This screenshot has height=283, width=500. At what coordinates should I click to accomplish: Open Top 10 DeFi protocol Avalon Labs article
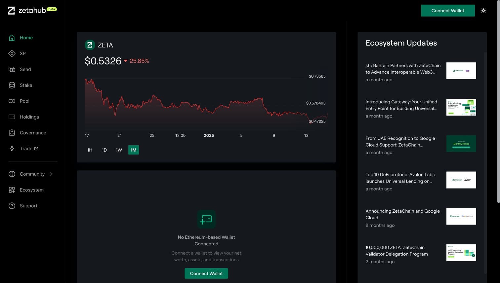pos(400,178)
